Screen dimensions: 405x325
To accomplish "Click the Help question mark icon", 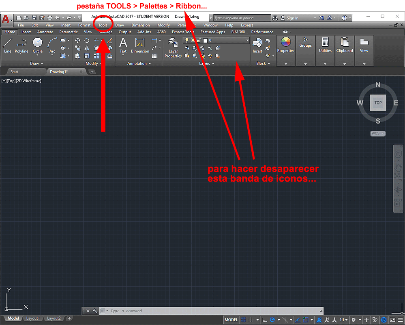I will [344, 18].
